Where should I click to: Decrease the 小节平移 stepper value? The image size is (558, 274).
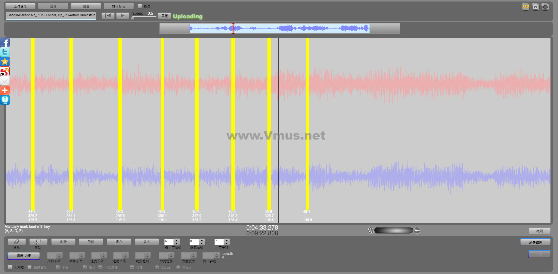coord(227,243)
